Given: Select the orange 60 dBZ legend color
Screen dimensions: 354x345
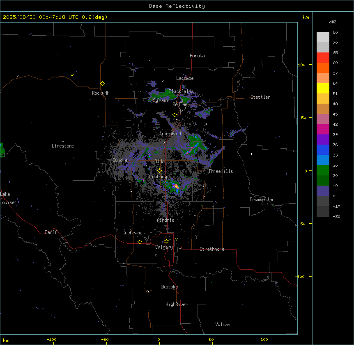Looking at the screenshot, I should coord(323,68).
